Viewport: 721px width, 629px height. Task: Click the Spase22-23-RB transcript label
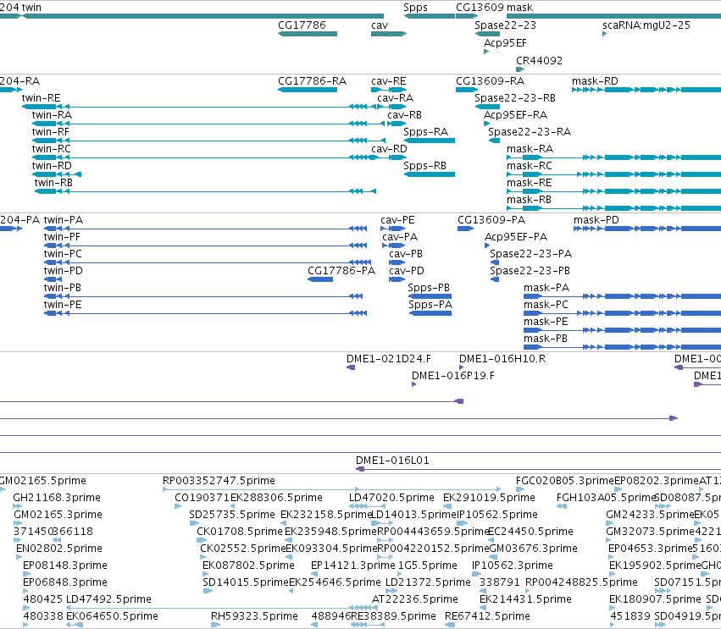click(514, 98)
